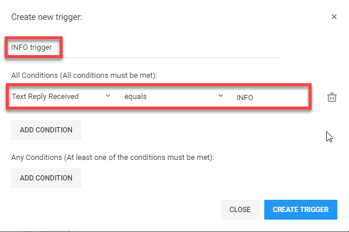Click the Any Conditions section label

click(113, 158)
